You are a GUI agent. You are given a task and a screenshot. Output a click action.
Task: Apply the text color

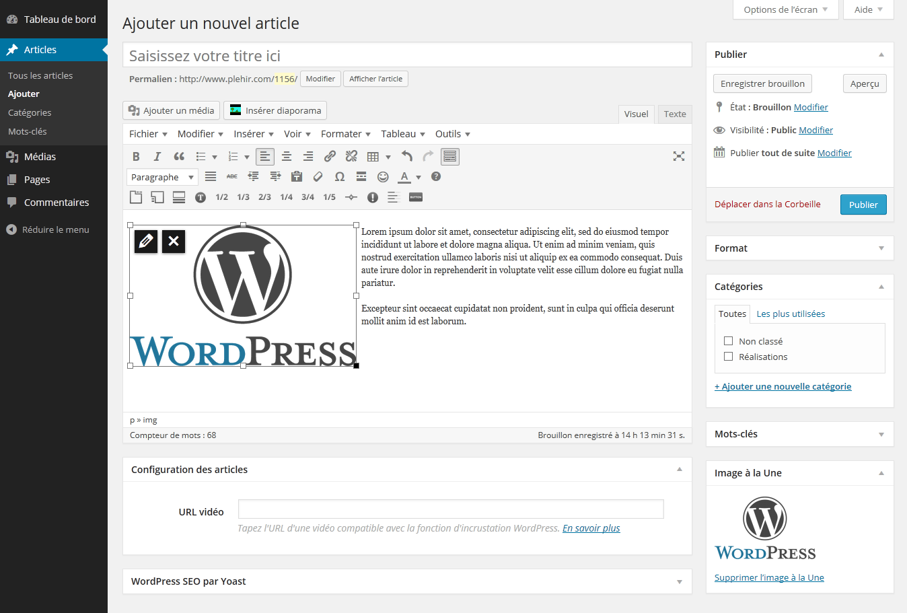click(404, 176)
